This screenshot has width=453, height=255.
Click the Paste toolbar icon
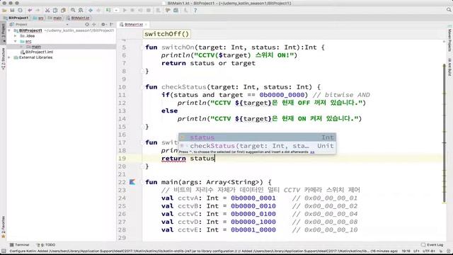[x=63, y=11]
